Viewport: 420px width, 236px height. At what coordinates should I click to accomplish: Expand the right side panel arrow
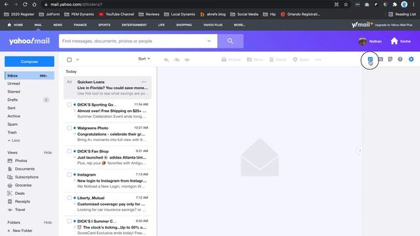point(360,150)
